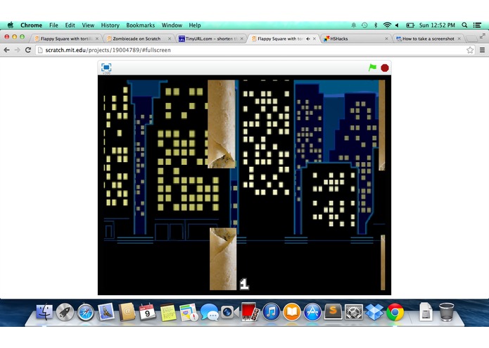Open Calendar from the Dock
Screen dimensions: 489x348
coord(147,312)
